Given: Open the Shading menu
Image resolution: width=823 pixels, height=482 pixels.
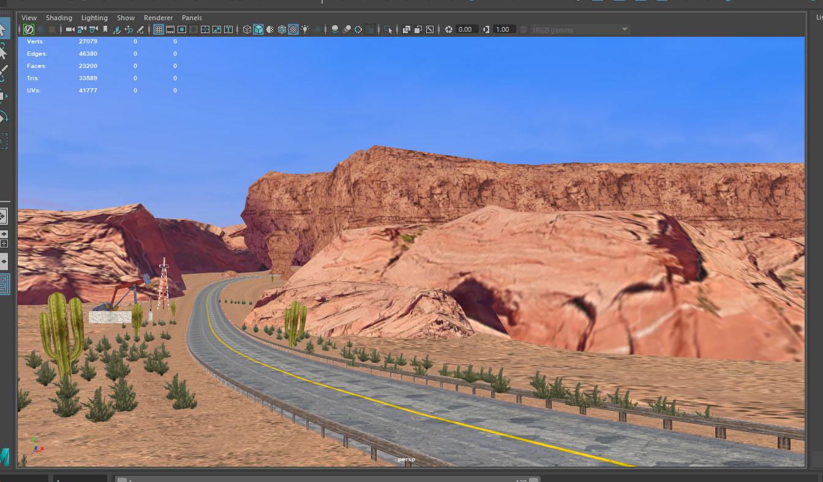Looking at the screenshot, I should pyautogui.click(x=59, y=18).
